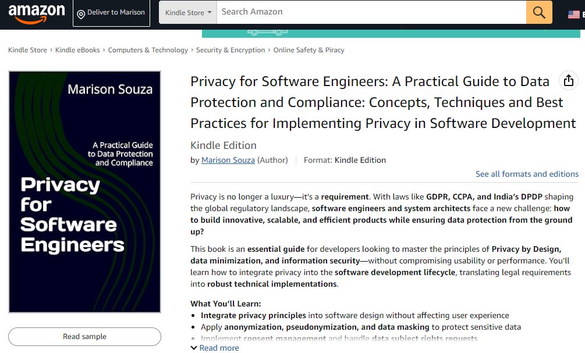Click the Search Amazon input field
Image resolution: width=585 pixels, height=353 pixels.
click(x=371, y=12)
